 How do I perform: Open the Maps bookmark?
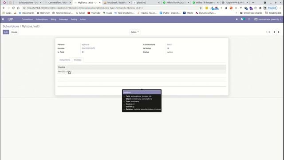click(x=107, y=13)
